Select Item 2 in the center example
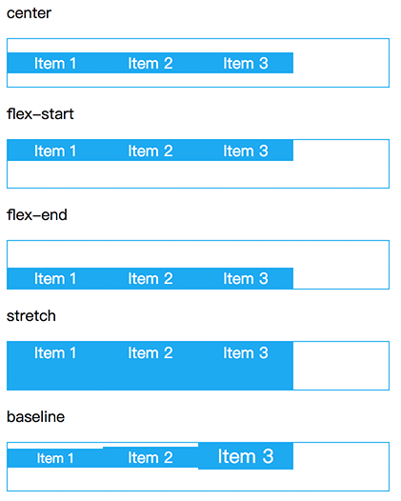This screenshot has width=401, height=501. [150, 63]
